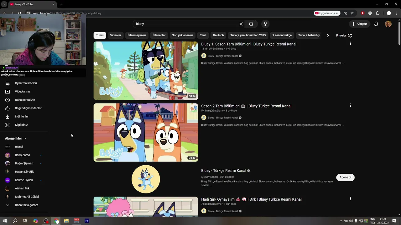Select the Videolar filter chip
This screenshot has width=401, height=225.
(x=116, y=35)
